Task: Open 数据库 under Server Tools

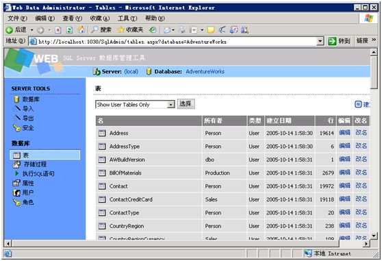Action: [31, 99]
